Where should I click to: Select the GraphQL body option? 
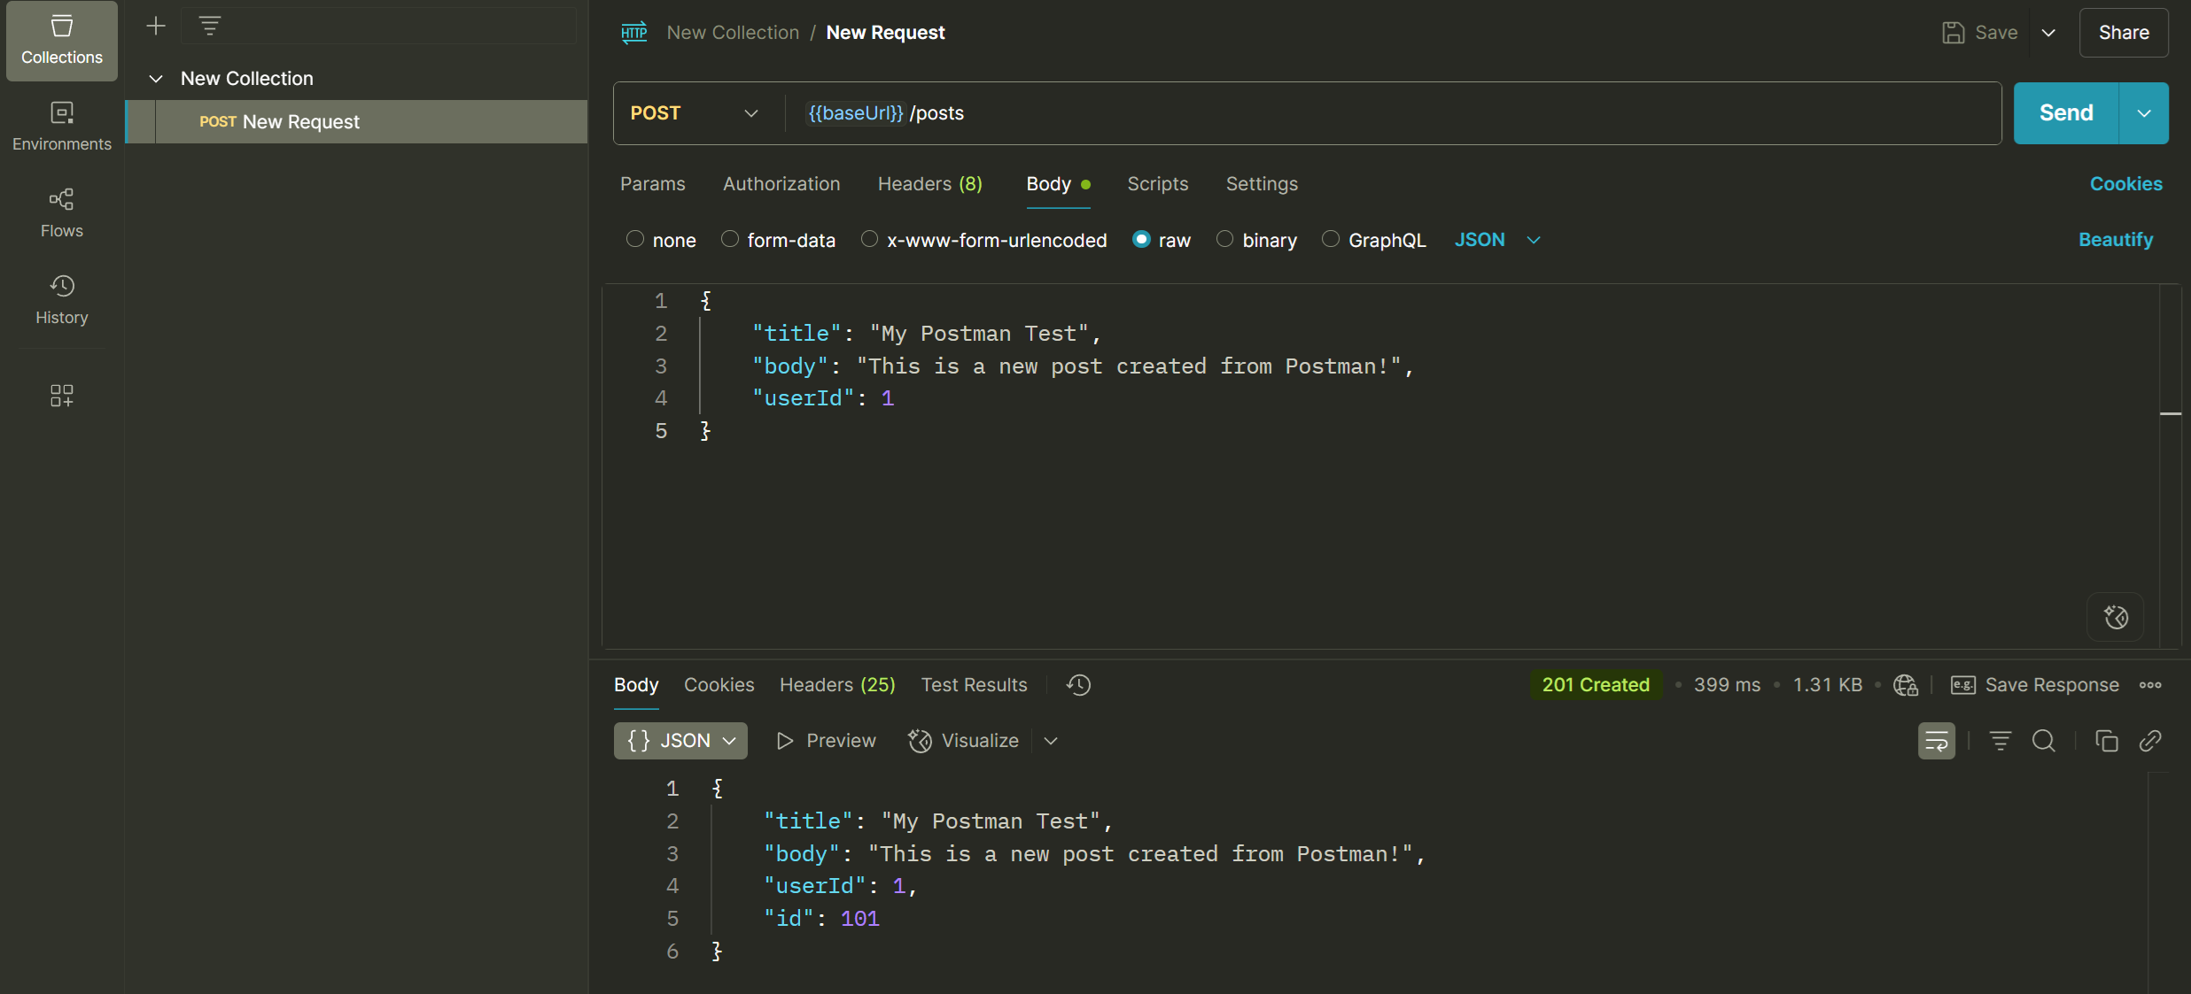click(1330, 239)
